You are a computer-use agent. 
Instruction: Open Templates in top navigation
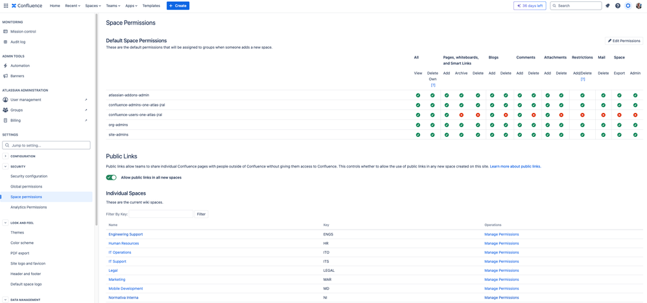pos(151,6)
